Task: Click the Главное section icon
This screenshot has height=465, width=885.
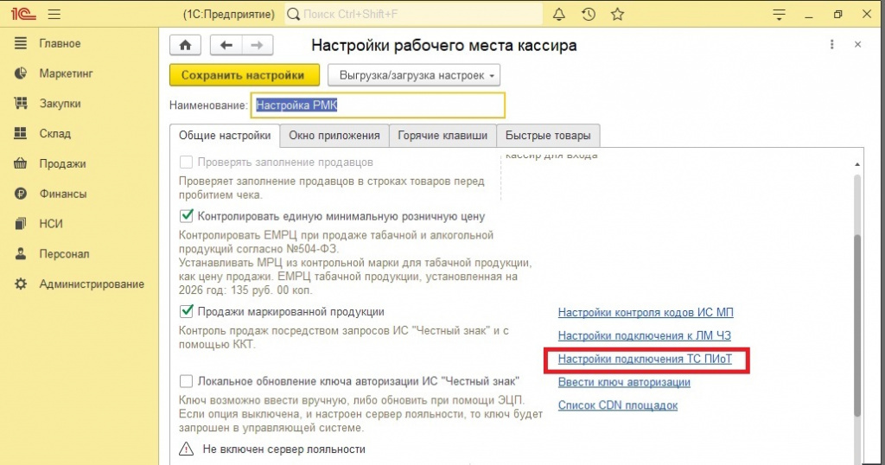Action: [21, 43]
